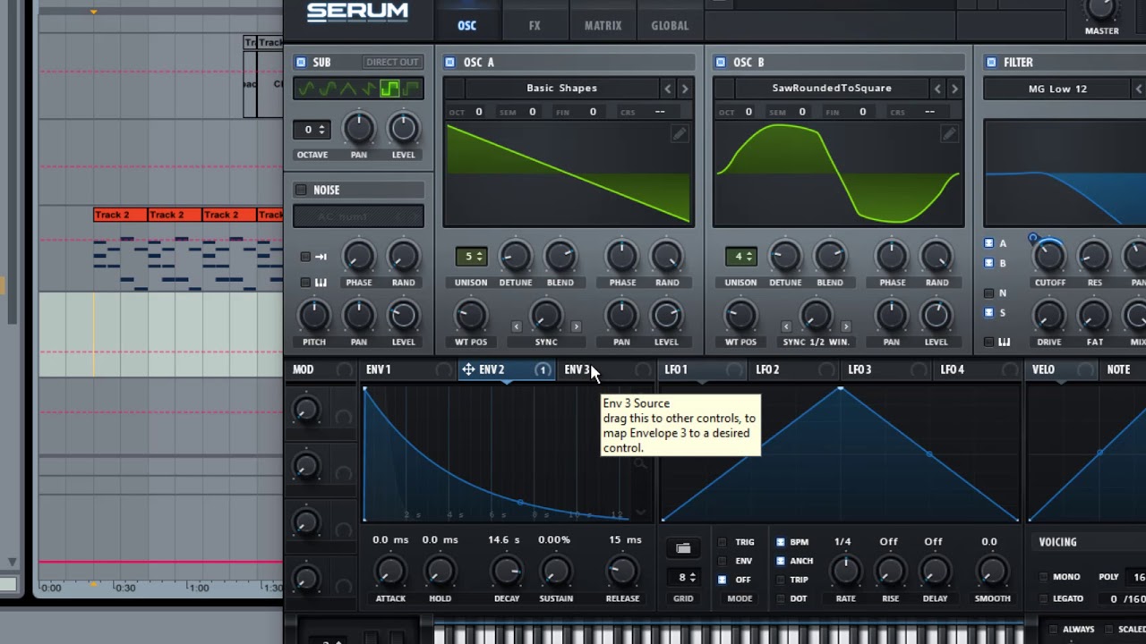Click the filter CUTOFF knob

1049,257
